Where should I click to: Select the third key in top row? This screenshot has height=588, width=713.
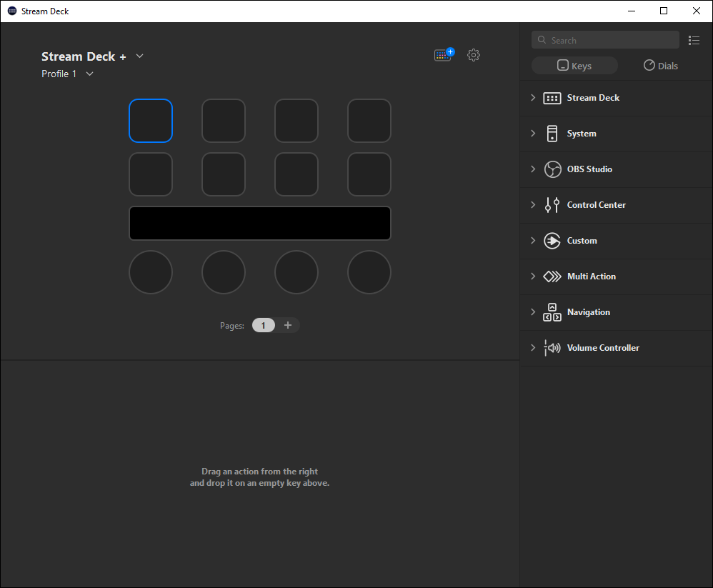(296, 121)
